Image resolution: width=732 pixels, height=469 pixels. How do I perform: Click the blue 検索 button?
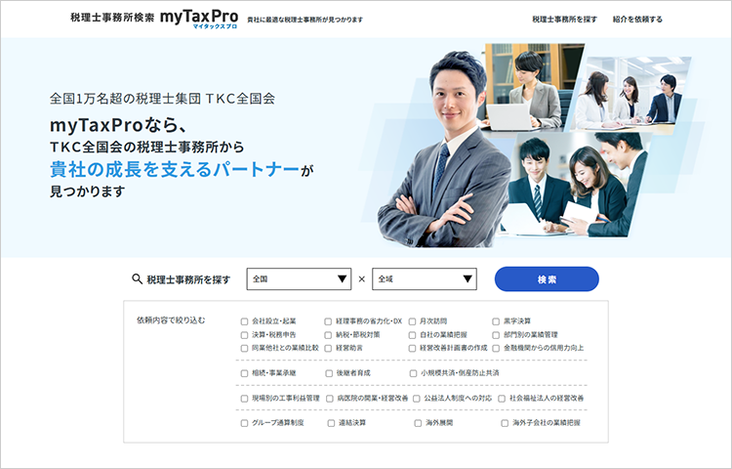coord(547,278)
